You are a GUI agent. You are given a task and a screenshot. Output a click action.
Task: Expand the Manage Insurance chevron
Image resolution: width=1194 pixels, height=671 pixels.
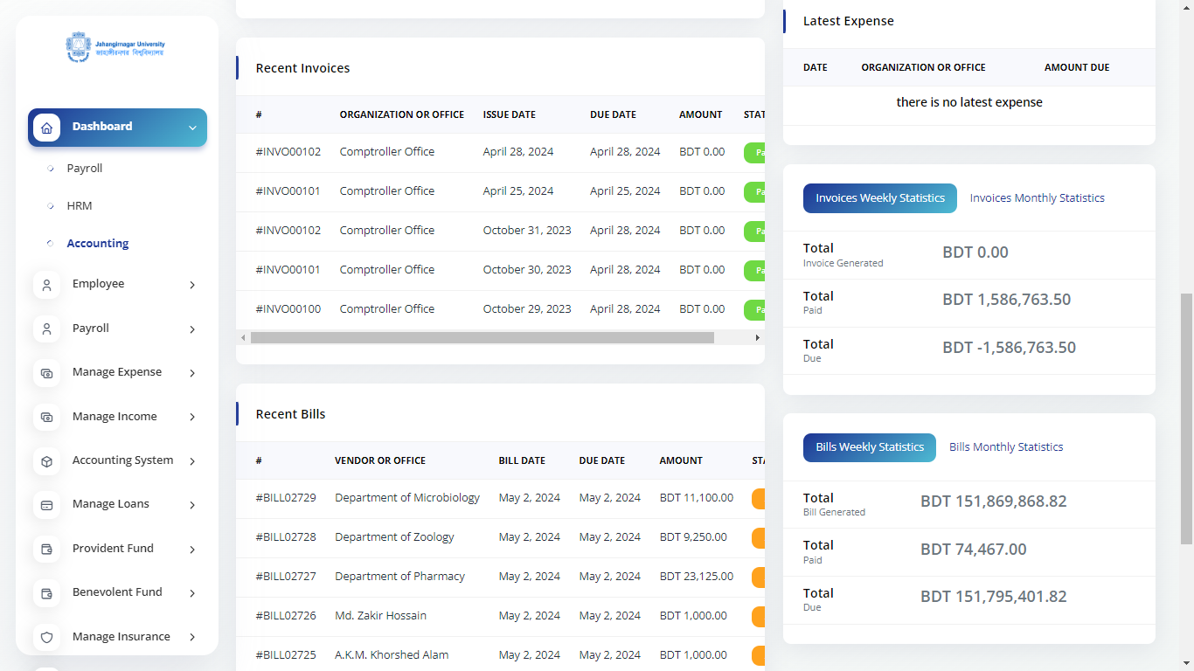pos(192,638)
